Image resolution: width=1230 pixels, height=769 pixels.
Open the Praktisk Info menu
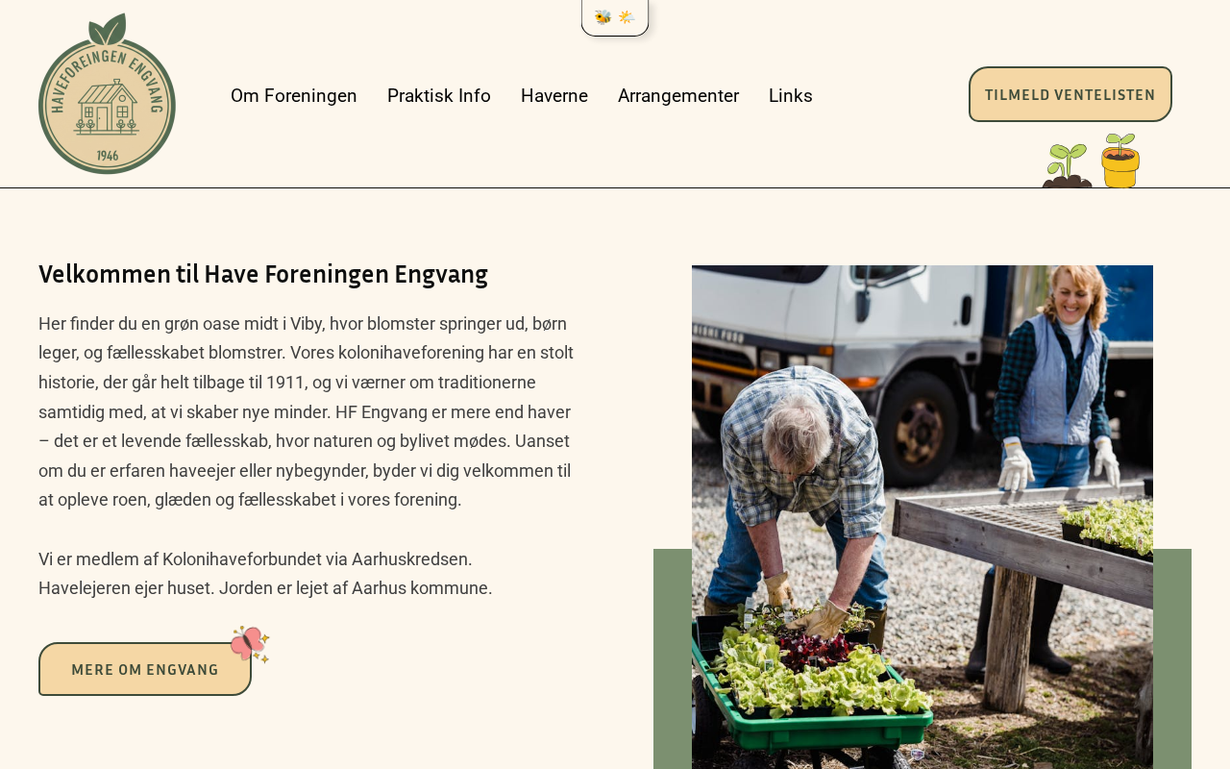pyautogui.click(x=439, y=95)
